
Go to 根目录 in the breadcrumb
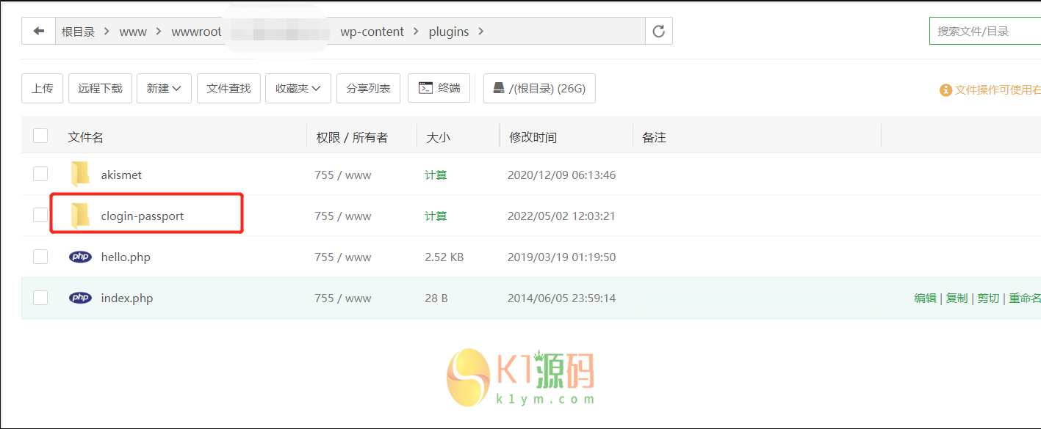(79, 32)
